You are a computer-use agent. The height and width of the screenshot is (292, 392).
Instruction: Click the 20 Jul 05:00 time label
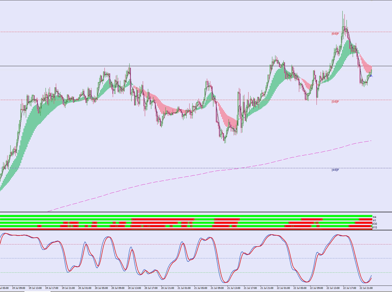(x=101, y=288)
